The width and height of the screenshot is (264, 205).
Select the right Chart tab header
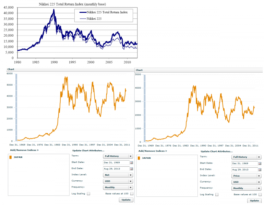139,70
